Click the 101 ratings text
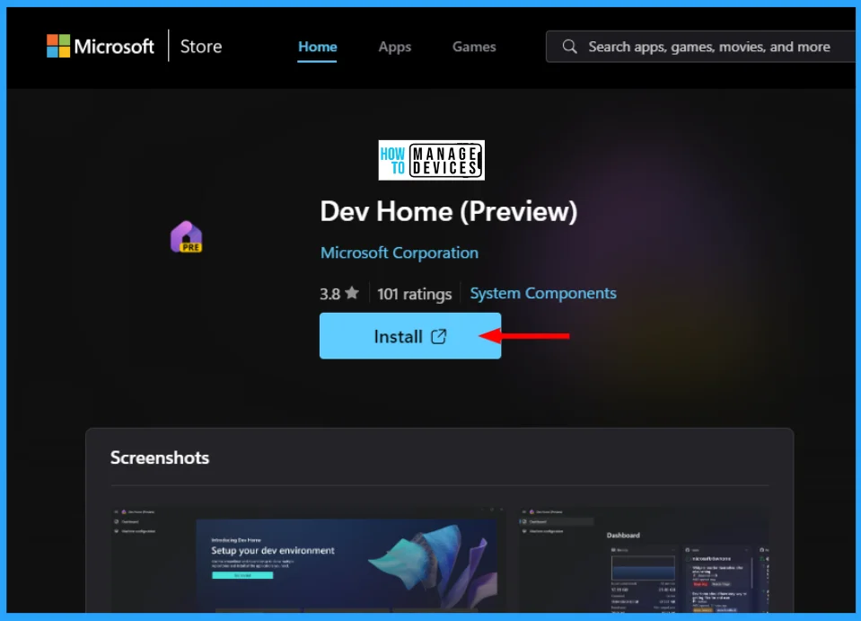 414,294
